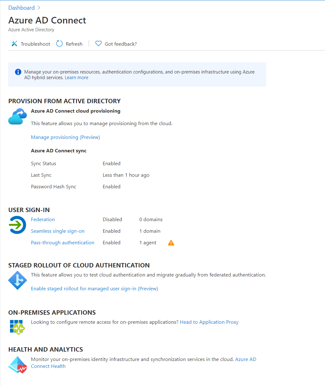
Task: Click the 0 domains count
Action: tap(151, 220)
